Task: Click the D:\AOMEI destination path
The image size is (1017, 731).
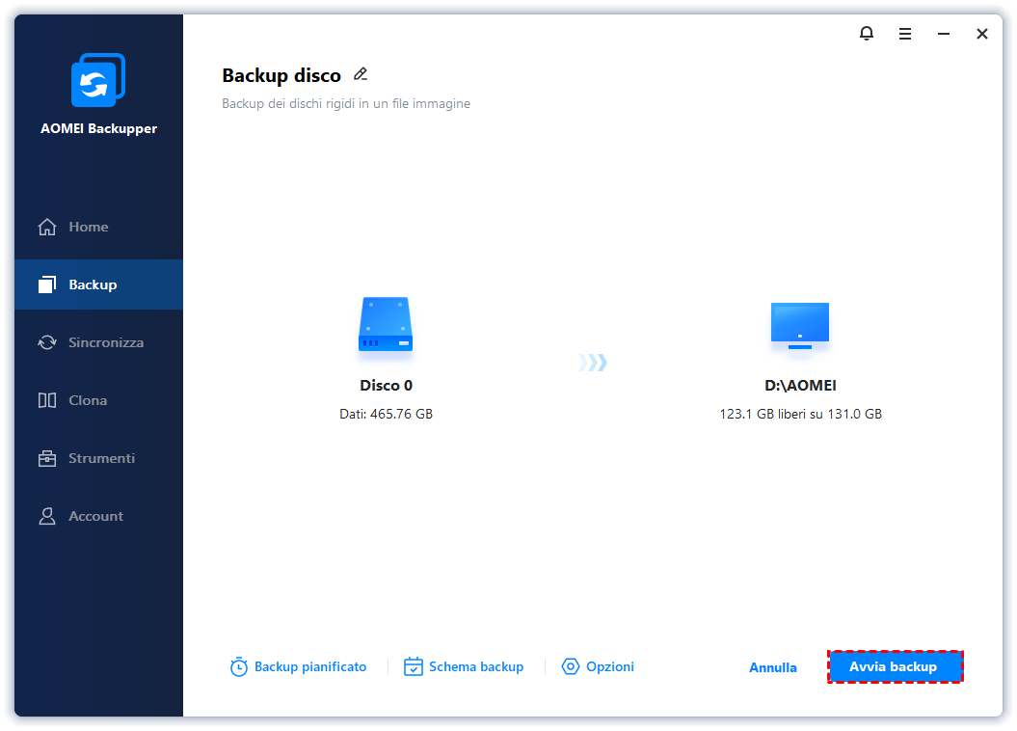Action: click(x=800, y=386)
